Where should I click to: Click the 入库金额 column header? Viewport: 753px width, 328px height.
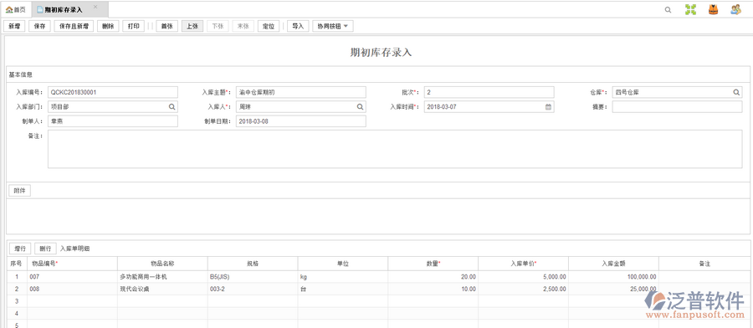[614, 264]
